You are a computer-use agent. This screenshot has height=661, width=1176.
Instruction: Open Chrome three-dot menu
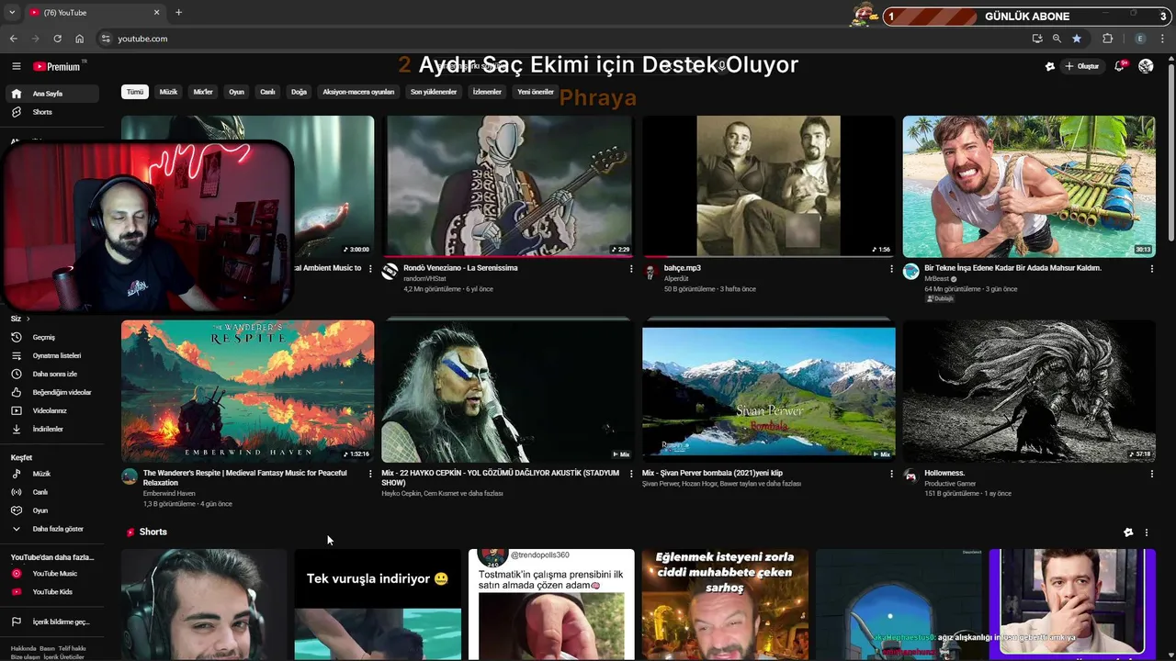pyautogui.click(x=1162, y=39)
